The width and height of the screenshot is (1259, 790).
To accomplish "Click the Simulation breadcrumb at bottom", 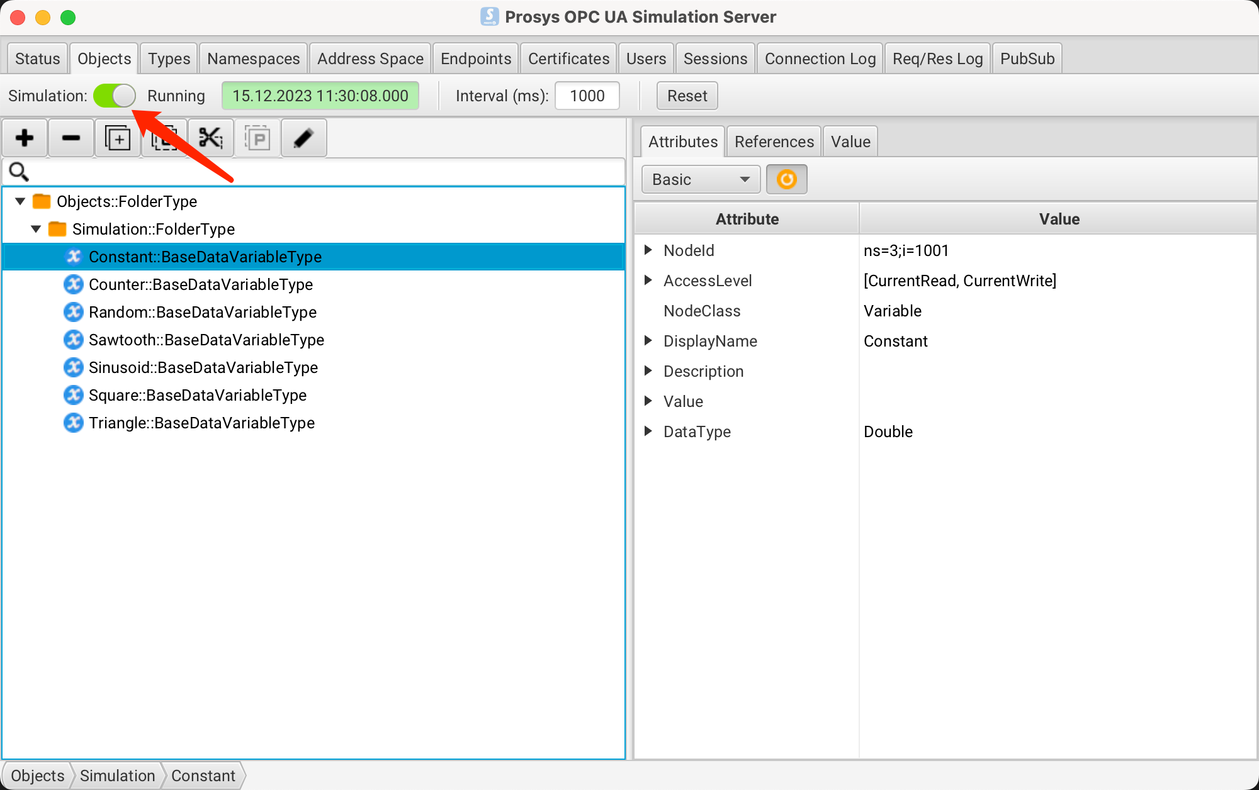I will 117,776.
